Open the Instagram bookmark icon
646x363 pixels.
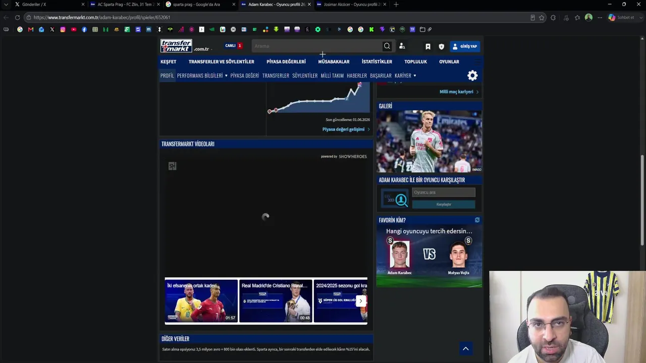point(63,30)
